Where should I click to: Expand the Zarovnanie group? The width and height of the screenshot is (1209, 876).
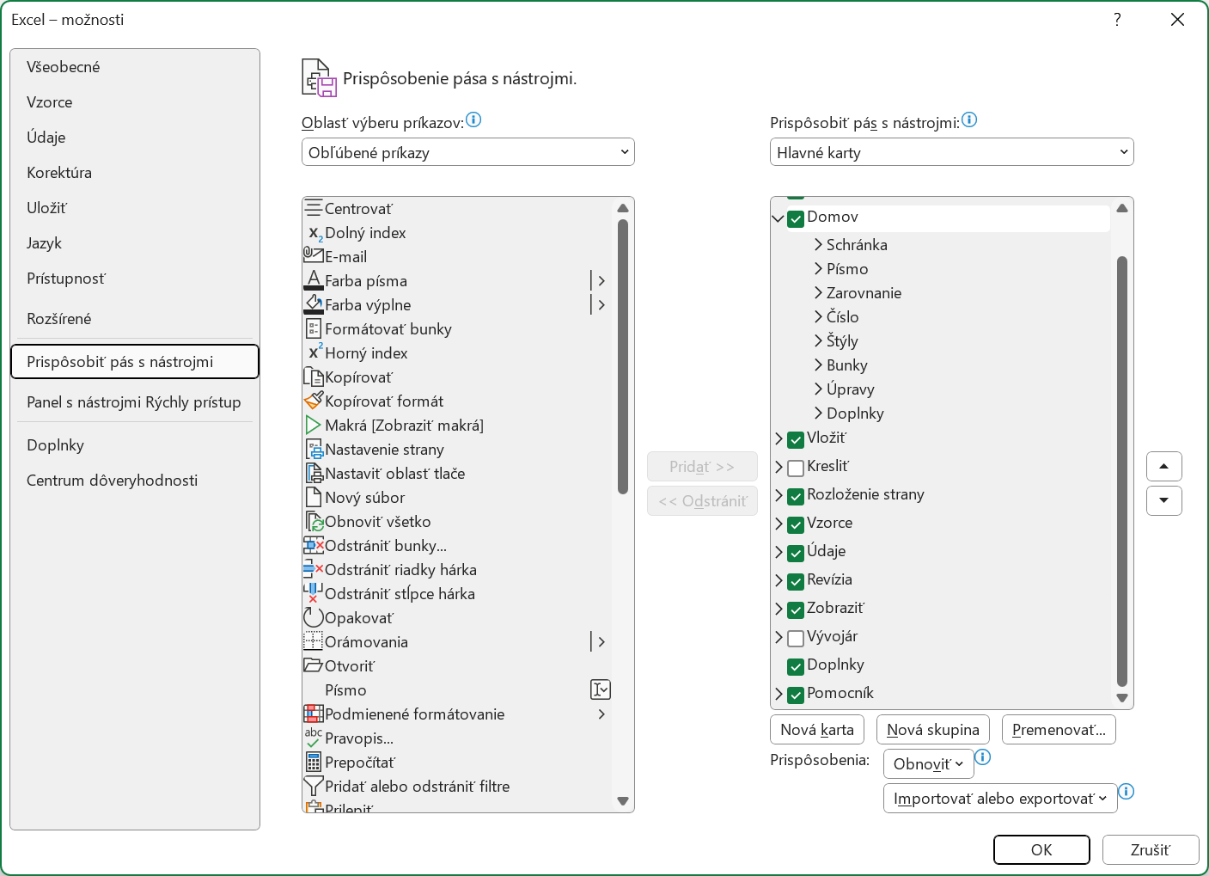click(x=818, y=293)
